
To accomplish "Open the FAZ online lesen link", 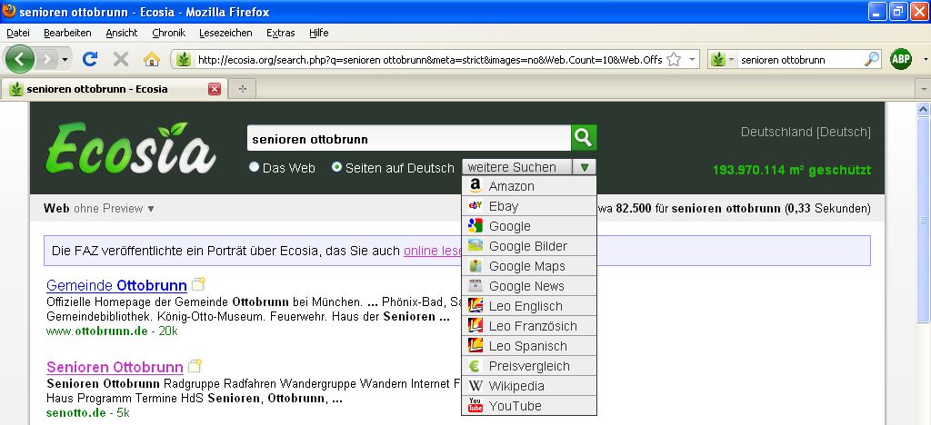I will [x=433, y=251].
